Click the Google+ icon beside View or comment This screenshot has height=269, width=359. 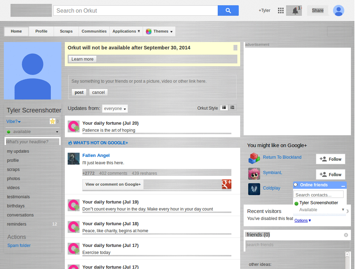tap(226, 185)
